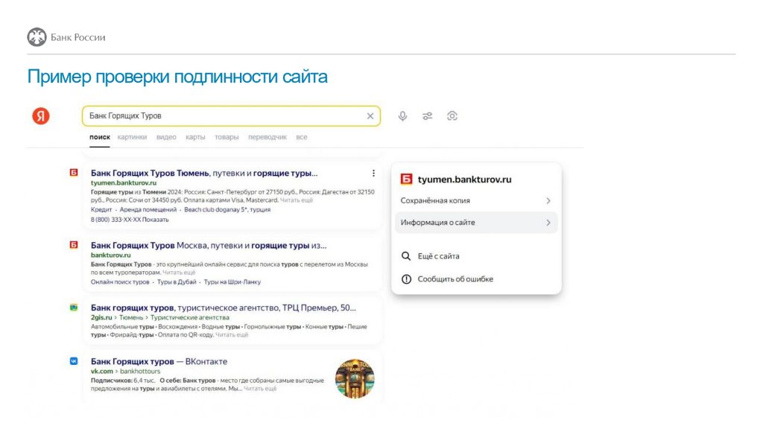Click tyumen.bankturov.ru heading in popup
This screenshot has height=429, width=763.
tap(465, 179)
